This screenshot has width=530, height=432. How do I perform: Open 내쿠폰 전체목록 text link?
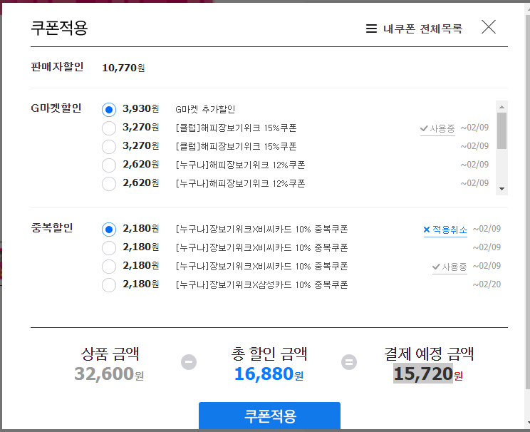coord(422,29)
